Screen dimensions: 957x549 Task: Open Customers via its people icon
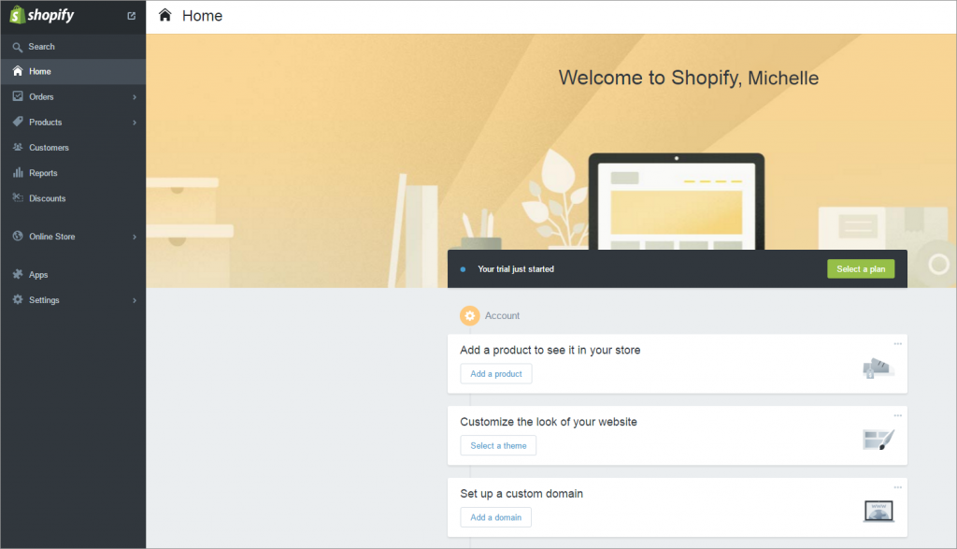(x=17, y=147)
